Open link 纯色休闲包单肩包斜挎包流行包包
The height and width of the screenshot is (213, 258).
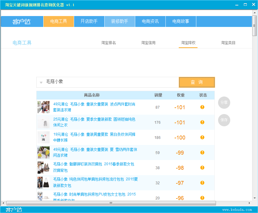(95, 182)
